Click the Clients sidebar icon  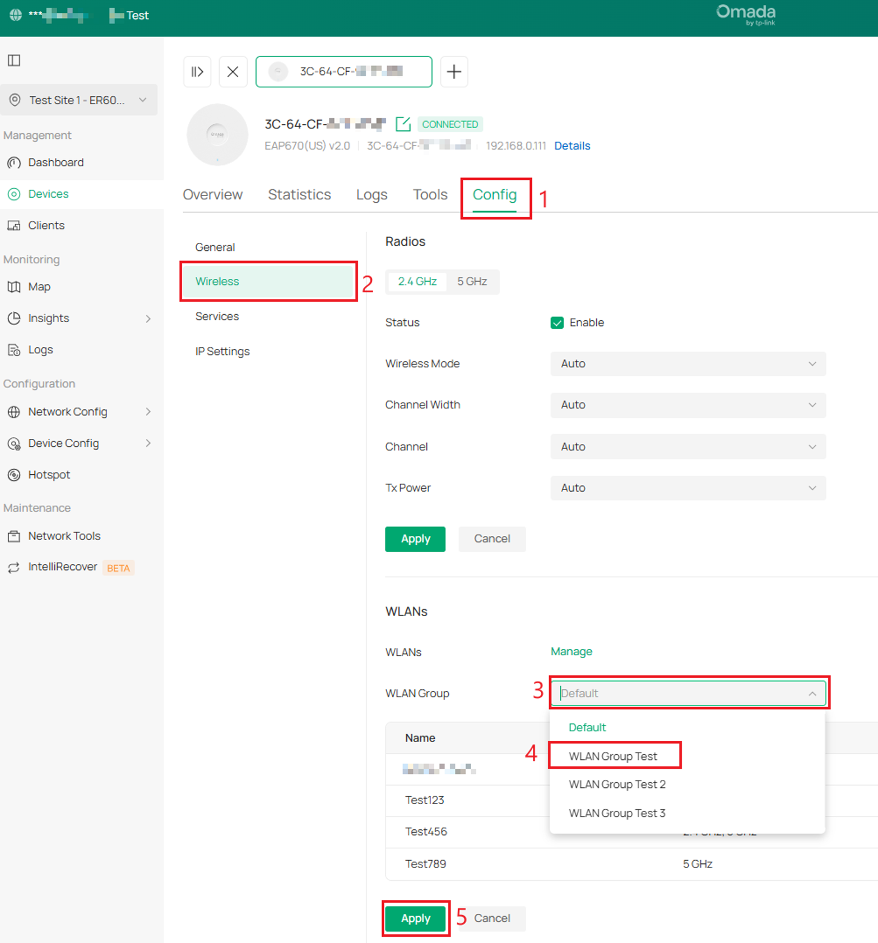pos(14,225)
